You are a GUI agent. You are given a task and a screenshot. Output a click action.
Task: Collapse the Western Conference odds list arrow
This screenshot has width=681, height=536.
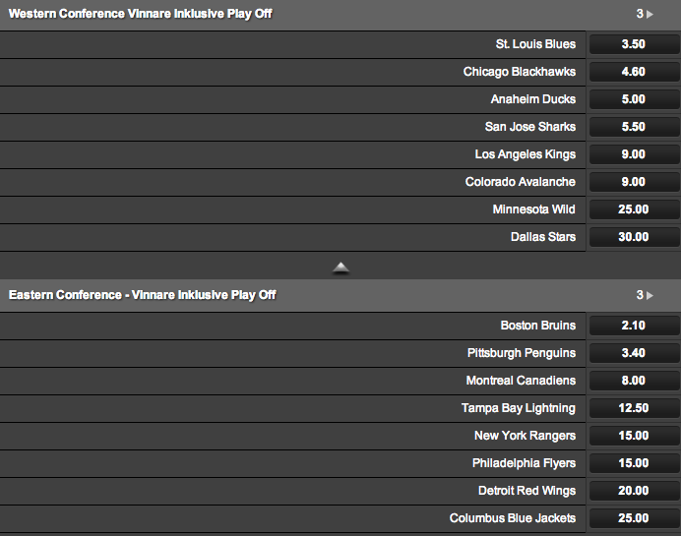tap(340, 268)
